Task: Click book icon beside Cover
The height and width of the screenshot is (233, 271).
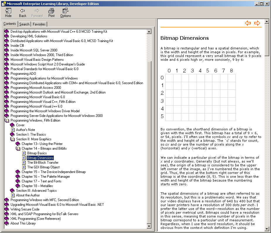Action: [12, 125]
